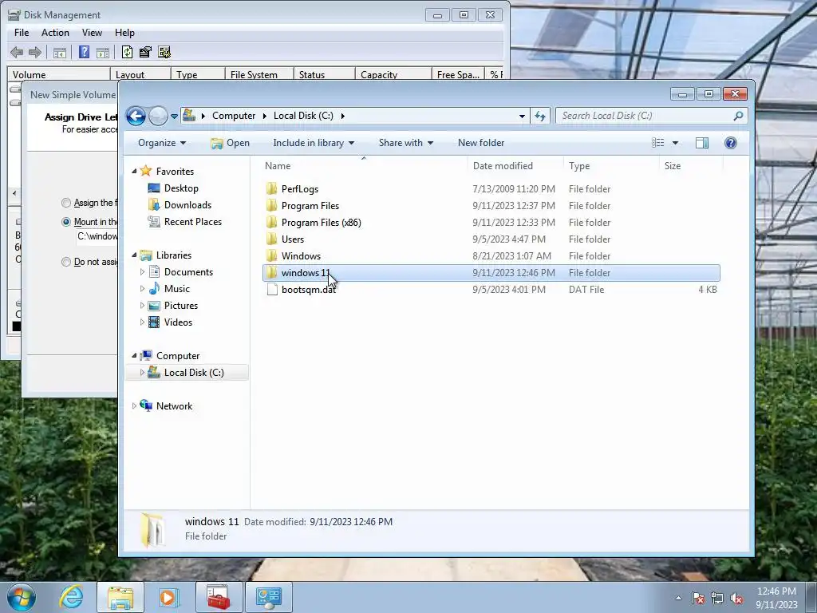Open View menu in Disk Management

point(92,32)
